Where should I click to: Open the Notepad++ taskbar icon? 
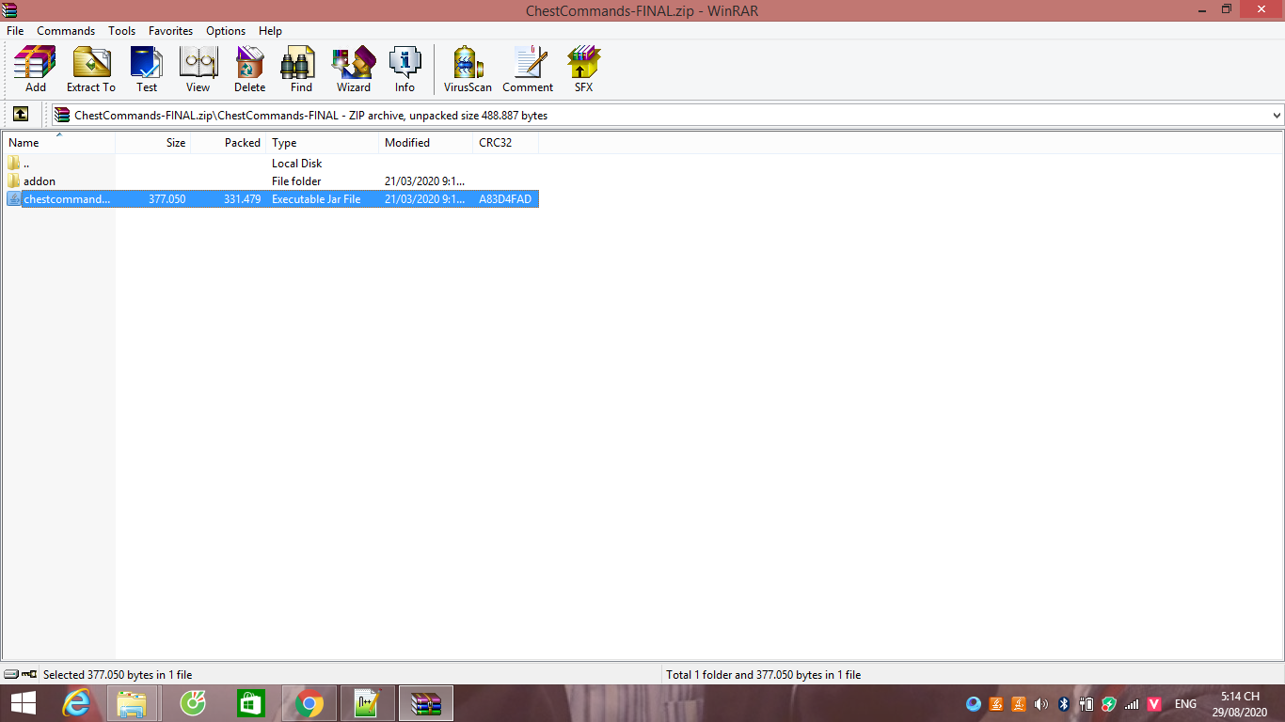pyautogui.click(x=366, y=703)
